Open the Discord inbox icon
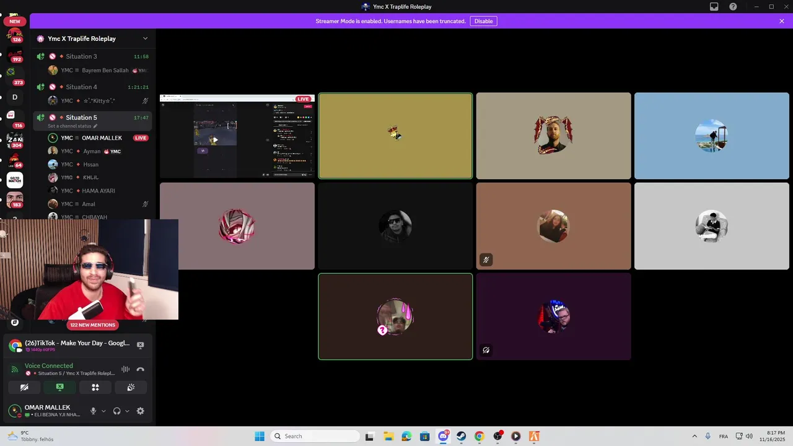Screen dimensions: 793x446 coord(714,7)
